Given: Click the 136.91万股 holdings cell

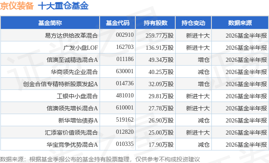Looking at the screenshot, I should coord(160,48).
